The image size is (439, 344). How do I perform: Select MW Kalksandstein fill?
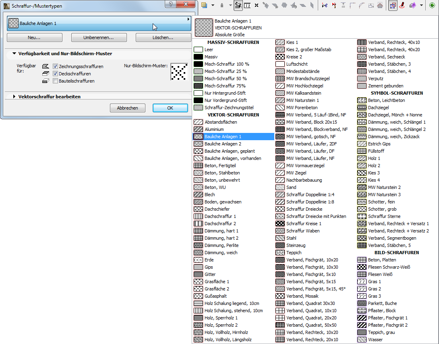tap(315, 93)
